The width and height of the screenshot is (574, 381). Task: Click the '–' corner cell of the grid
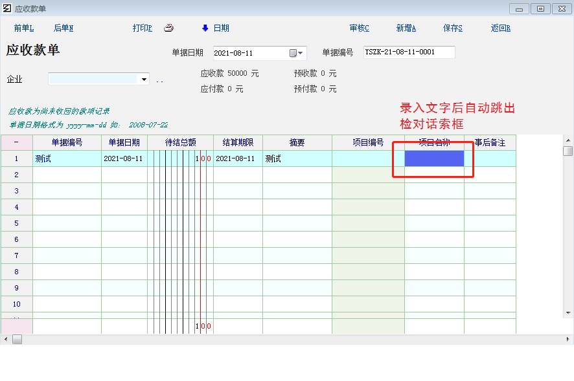pyautogui.click(x=16, y=142)
